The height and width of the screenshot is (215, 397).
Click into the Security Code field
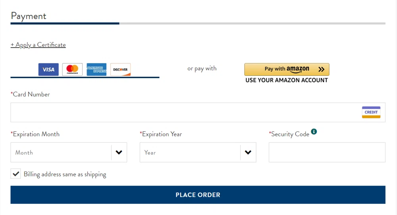click(327, 152)
